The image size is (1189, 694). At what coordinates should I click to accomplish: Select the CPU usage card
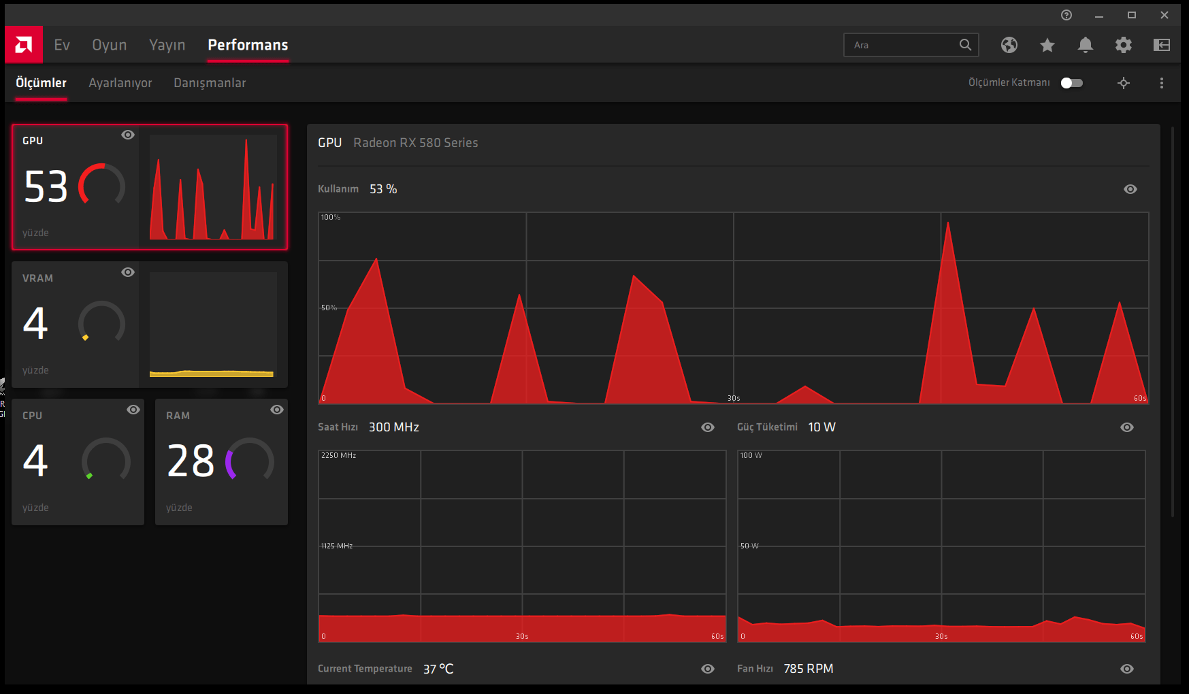78,462
